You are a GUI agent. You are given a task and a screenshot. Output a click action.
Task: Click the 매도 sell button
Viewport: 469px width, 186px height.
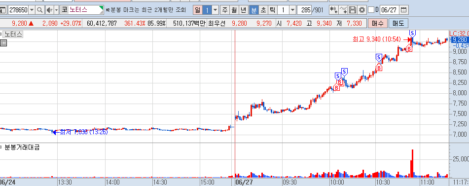click(x=398, y=23)
